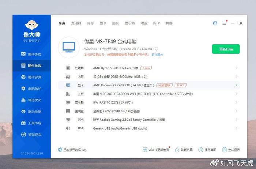Click the 微星 MS-7E49 台式电脑 title
256x169 pixels.
[x=110, y=41]
